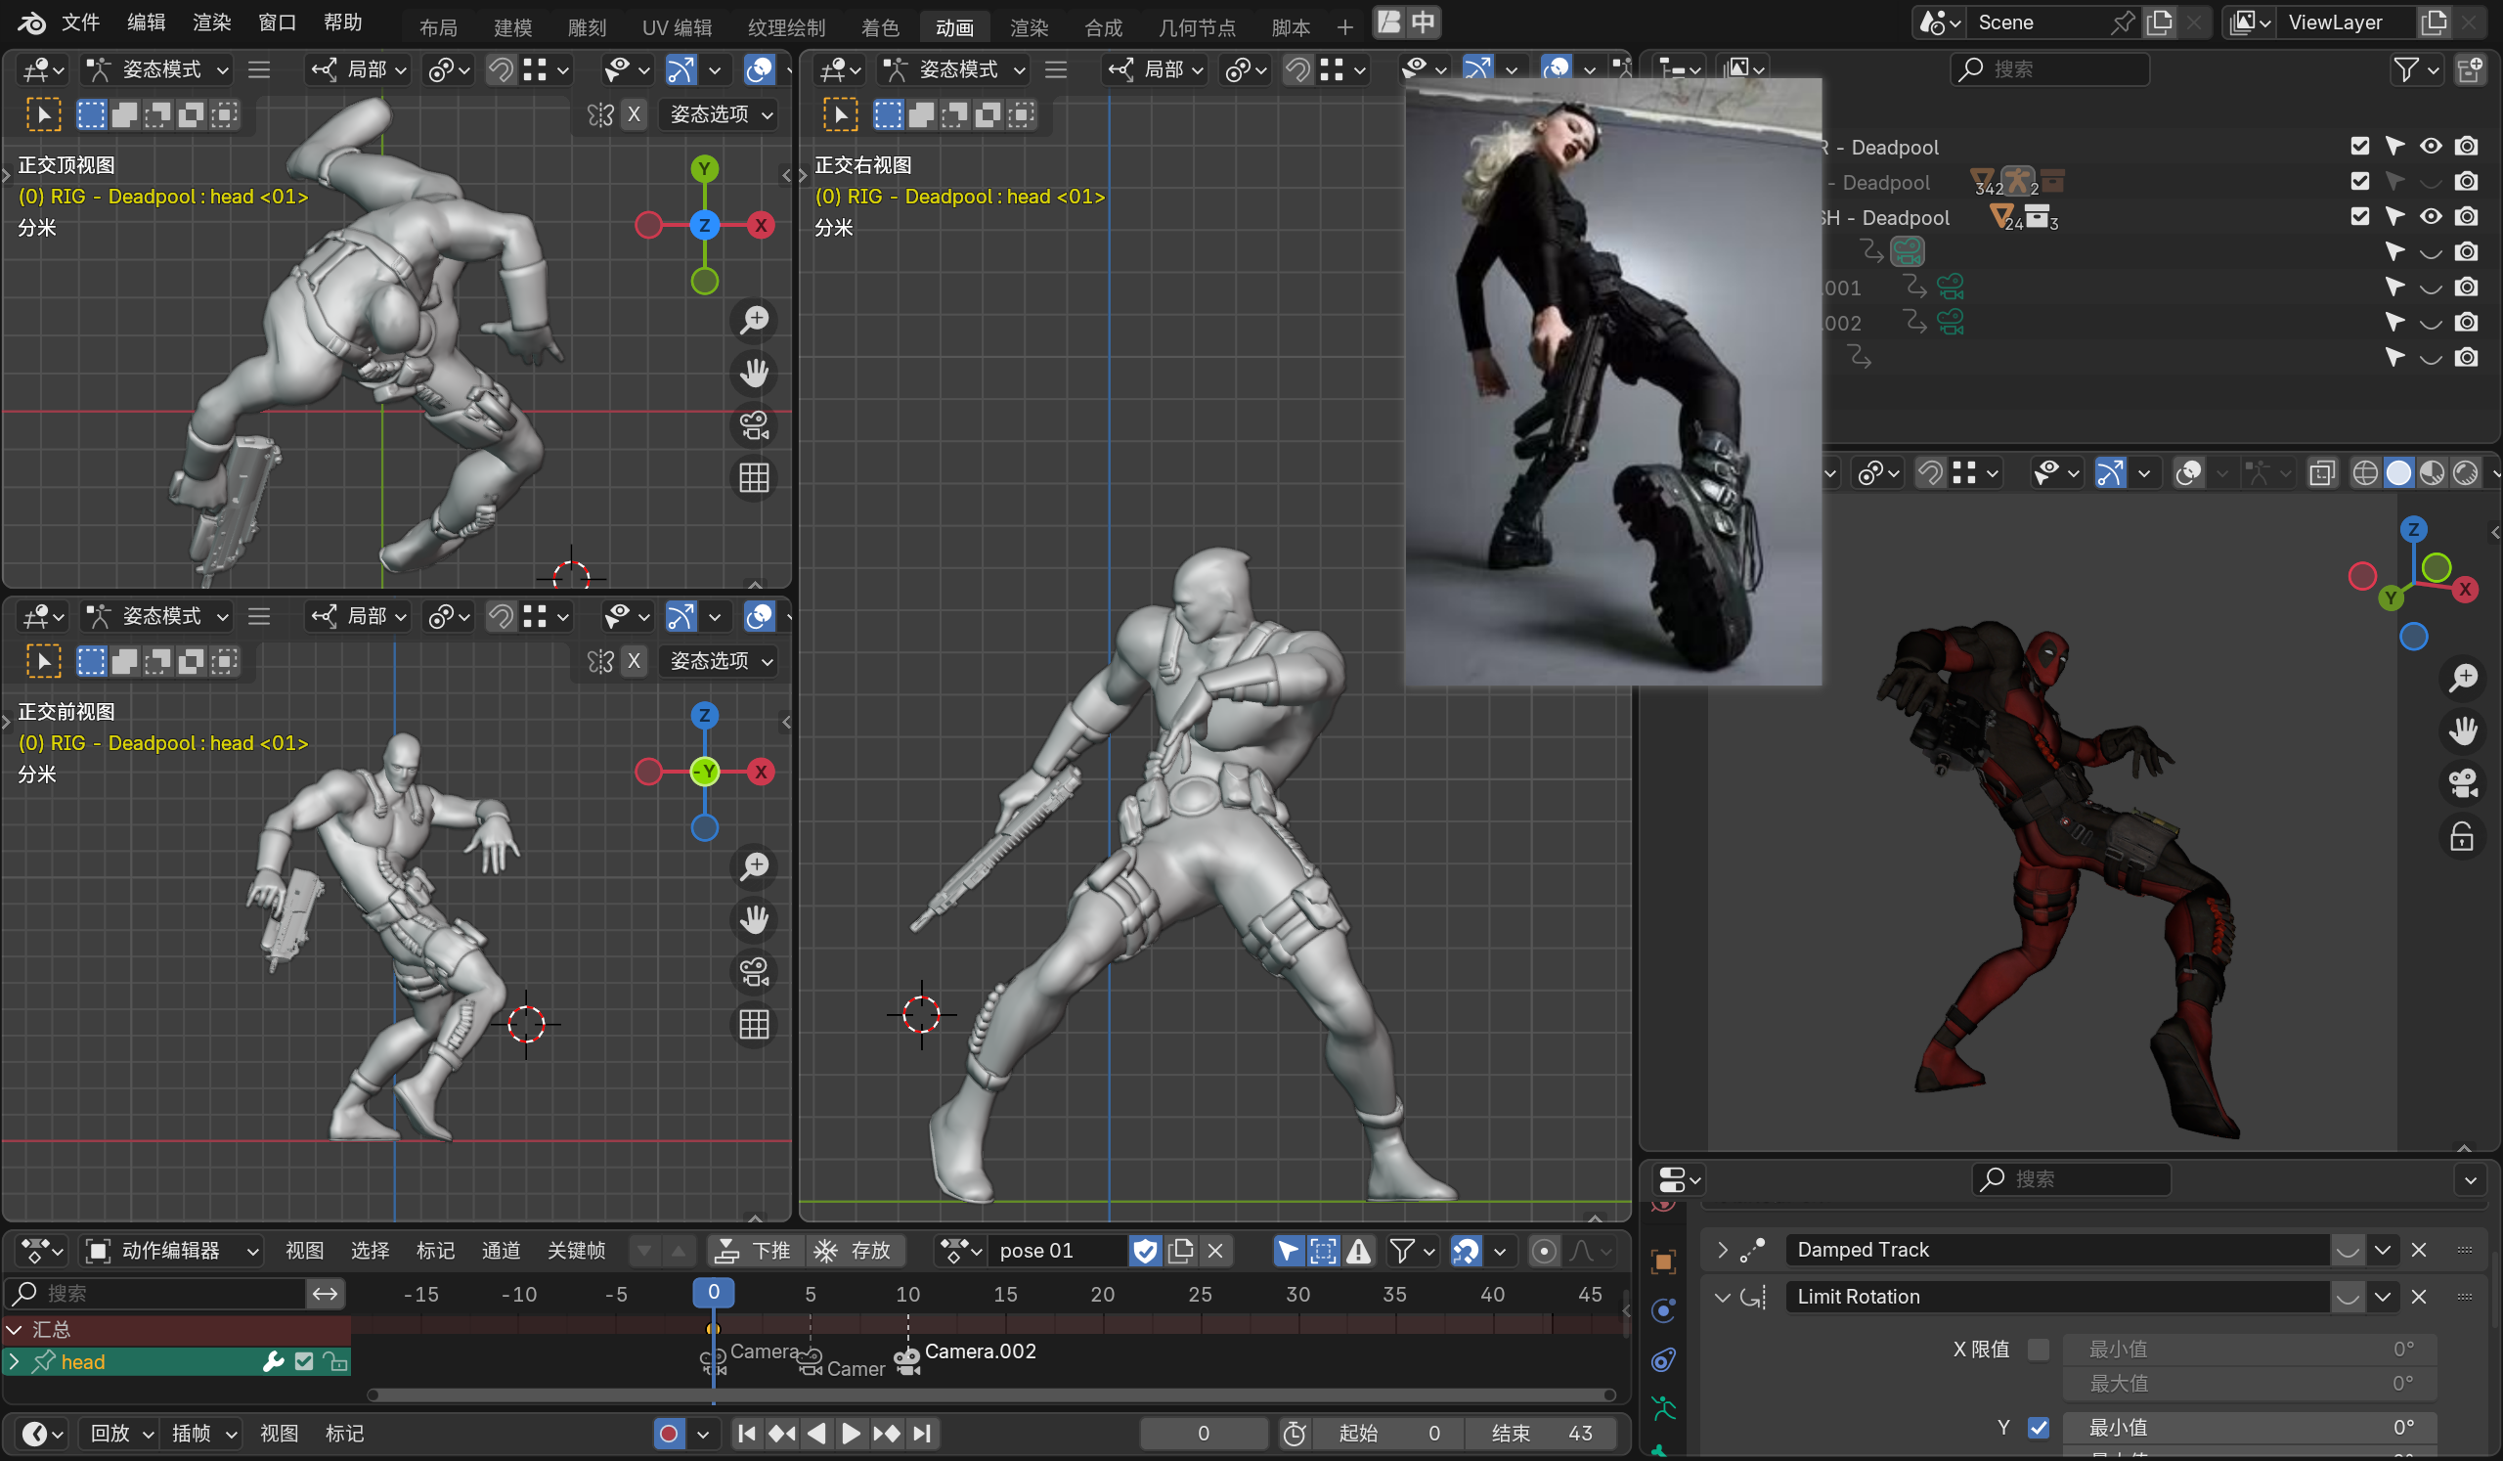Toggle checkbox for MESH - Deadpool row
This screenshot has height=1461, width=2503.
point(2360,216)
